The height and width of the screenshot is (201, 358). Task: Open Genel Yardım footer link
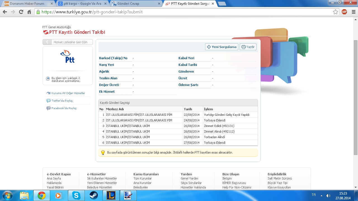coord(189,178)
